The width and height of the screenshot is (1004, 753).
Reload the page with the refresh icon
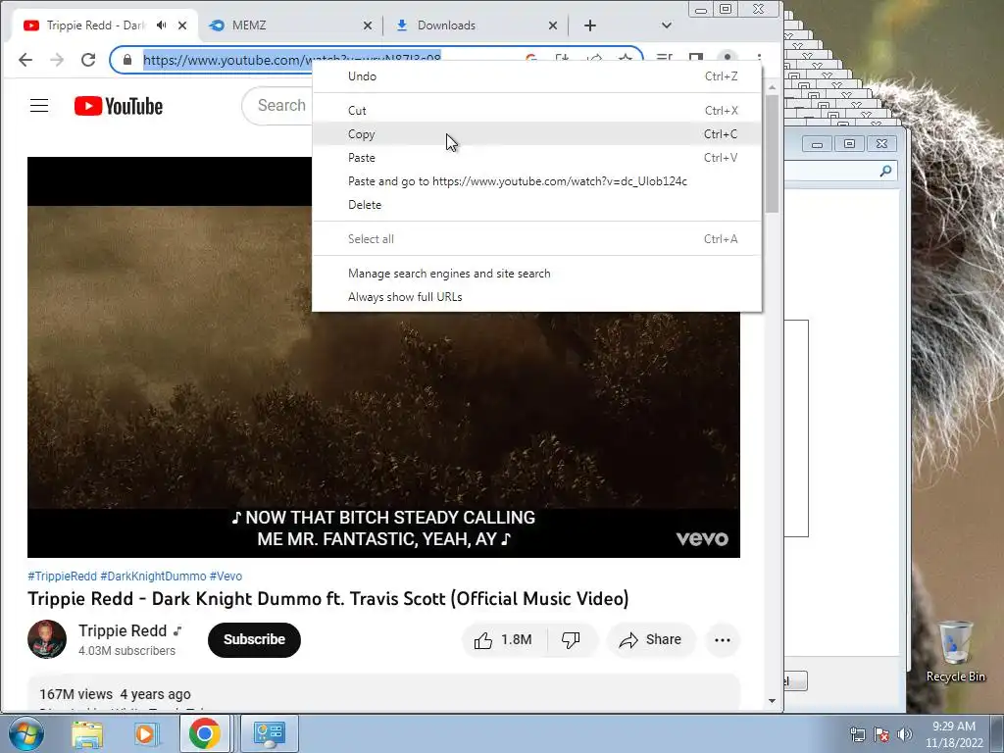point(88,60)
